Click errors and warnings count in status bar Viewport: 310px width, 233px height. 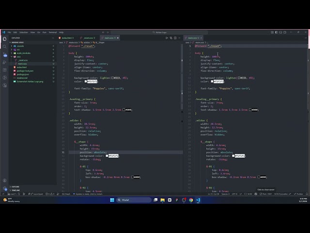coord(50,194)
